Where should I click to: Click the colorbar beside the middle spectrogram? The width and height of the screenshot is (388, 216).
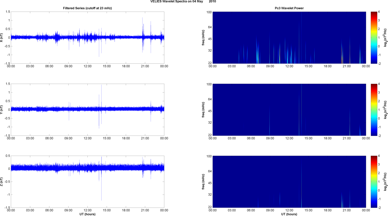point(374,110)
